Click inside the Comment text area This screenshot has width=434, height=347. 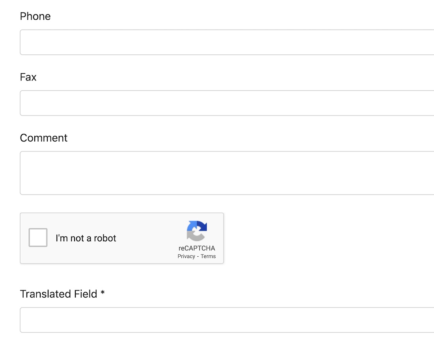pyautogui.click(x=227, y=173)
